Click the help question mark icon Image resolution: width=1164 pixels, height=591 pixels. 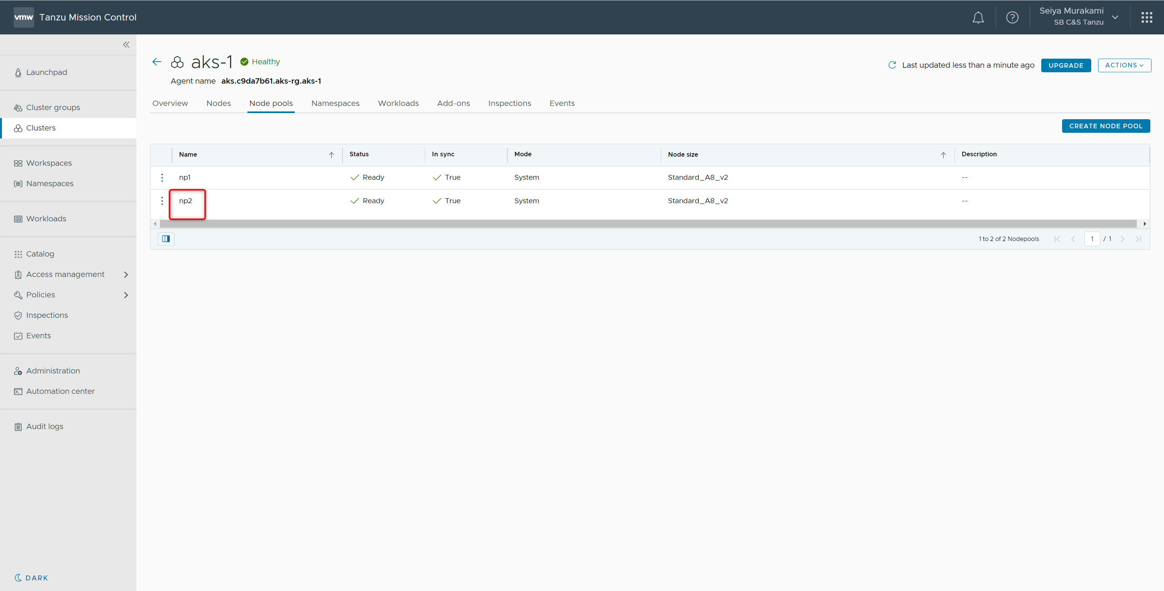tap(1012, 18)
